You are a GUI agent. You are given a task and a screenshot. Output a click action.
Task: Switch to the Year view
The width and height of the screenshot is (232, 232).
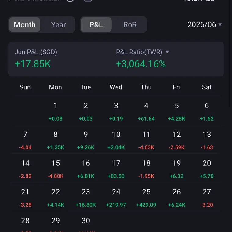[x=58, y=24]
